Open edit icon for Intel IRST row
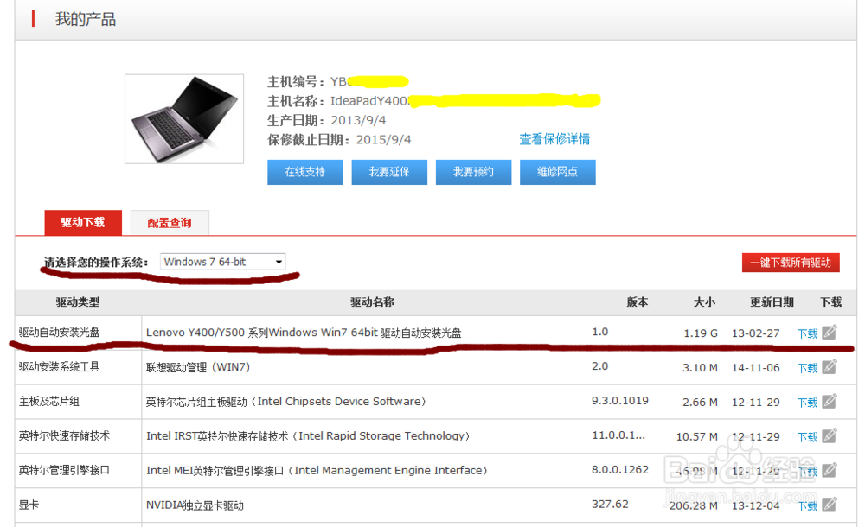The height and width of the screenshot is (527, 865). point(830,435)
